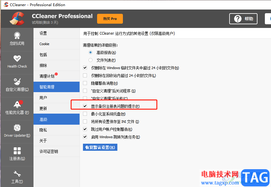Click the question mark help icon
This screenshot has width=271, height=187.
(238, 19)
